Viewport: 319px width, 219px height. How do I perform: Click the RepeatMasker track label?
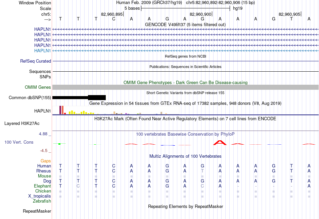(x=37, y=211)
